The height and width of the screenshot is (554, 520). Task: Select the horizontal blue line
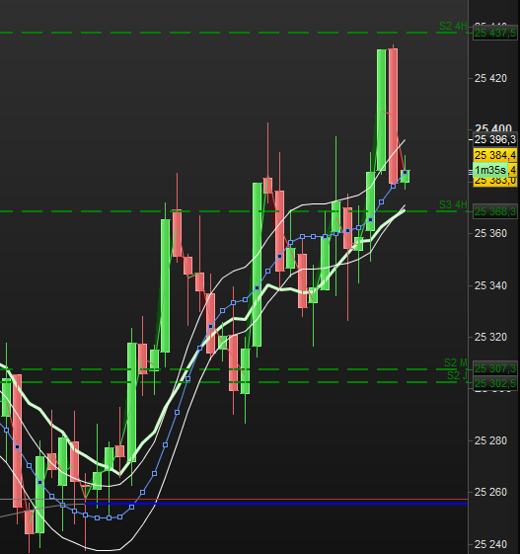[276, 503]
